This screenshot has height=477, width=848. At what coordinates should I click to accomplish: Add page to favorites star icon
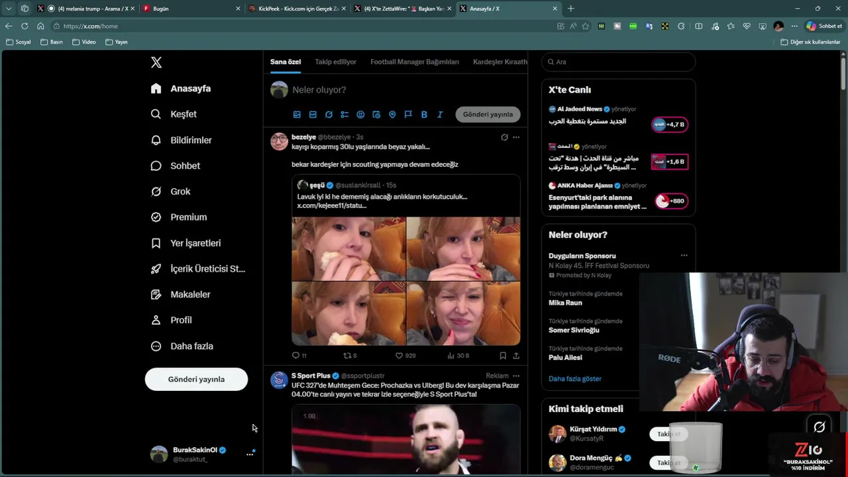(x=586, y=26)
